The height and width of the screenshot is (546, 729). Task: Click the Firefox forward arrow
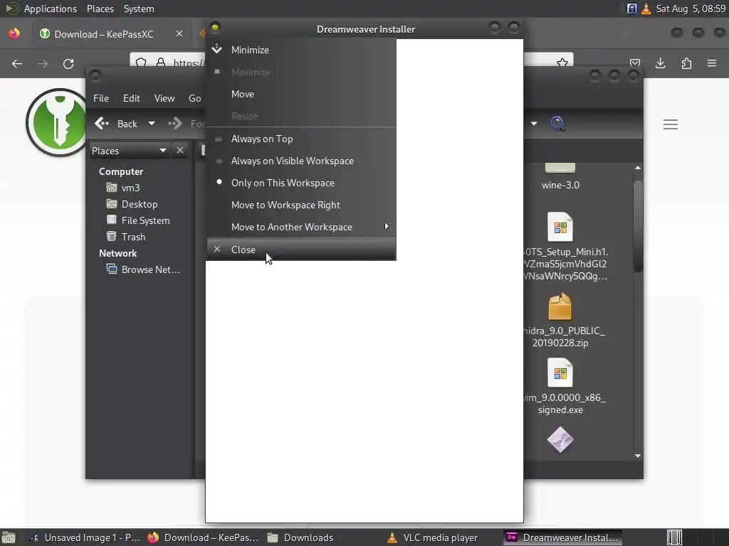(x=43, y=63)
